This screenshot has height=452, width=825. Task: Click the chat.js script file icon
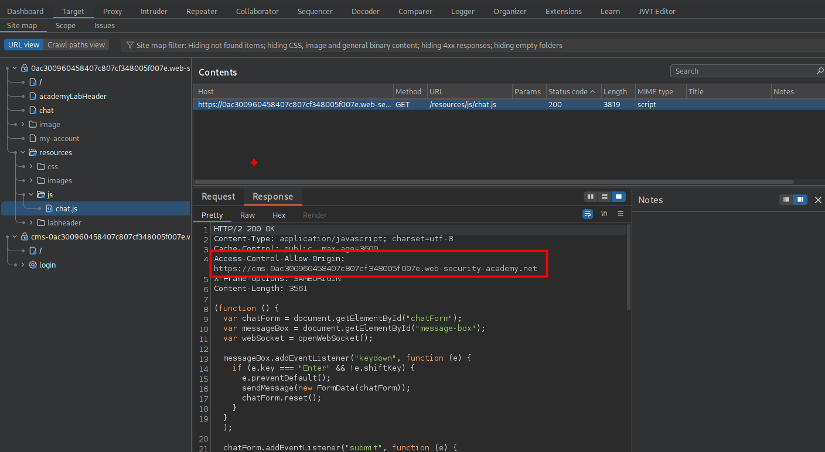tap(49, 208)
